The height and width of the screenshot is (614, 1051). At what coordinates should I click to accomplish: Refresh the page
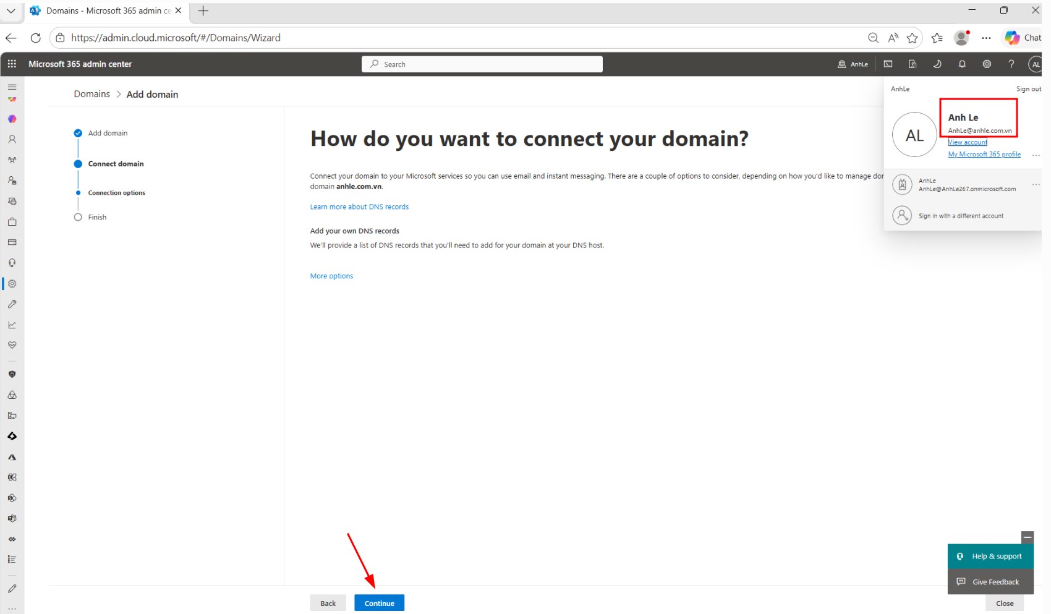(x=35, y=38)
